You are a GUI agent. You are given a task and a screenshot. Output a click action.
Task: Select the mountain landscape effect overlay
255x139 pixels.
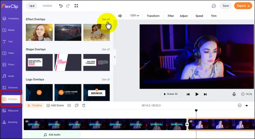pos(68,32)
